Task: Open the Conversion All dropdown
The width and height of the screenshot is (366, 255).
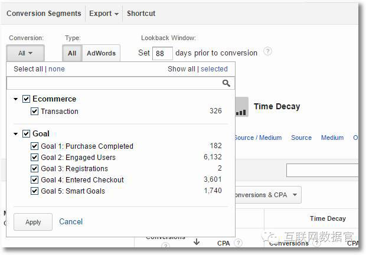Action: pos(25,53)
